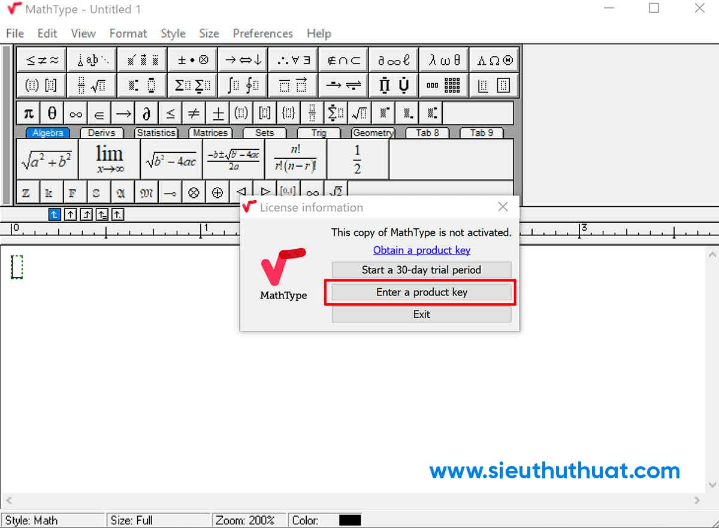Click the black Color swatch in status bar

[350, 520]
